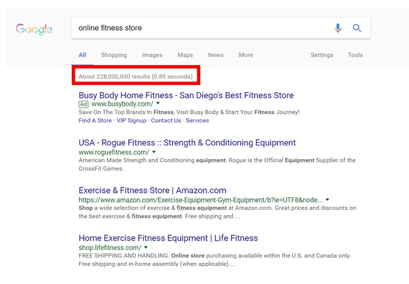The image size is (409, 284).
Task: Start voice search with microphone icon
Action: (338, 28)
